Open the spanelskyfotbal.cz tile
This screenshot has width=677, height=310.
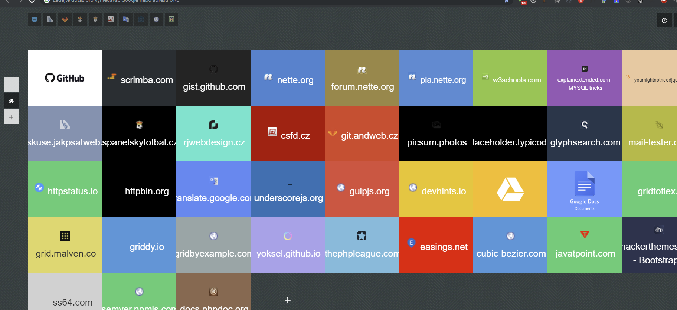[139, 133]
